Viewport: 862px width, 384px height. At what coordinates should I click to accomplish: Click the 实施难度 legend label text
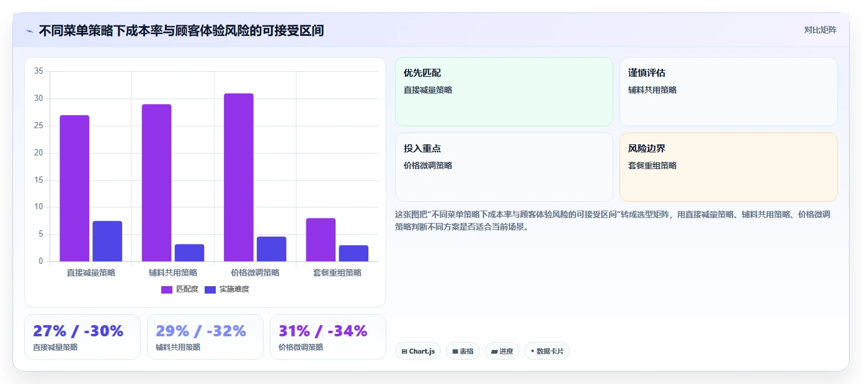tap(234, 289)
